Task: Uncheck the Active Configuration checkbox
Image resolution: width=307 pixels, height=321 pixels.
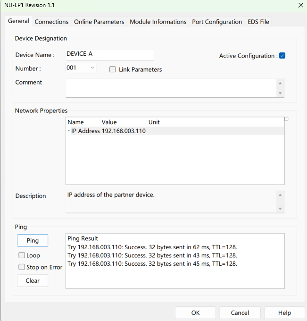Action: 282,56
